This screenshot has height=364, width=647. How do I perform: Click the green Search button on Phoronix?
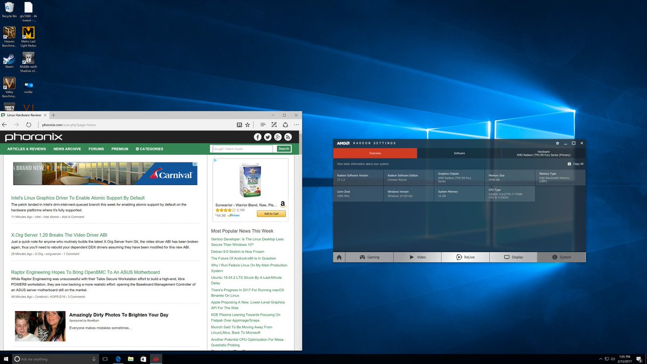(x=284, y=149)
